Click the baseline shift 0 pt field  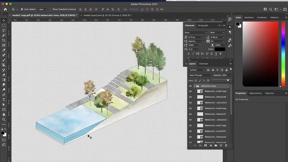pyautogui.click(x=193, y=49)
